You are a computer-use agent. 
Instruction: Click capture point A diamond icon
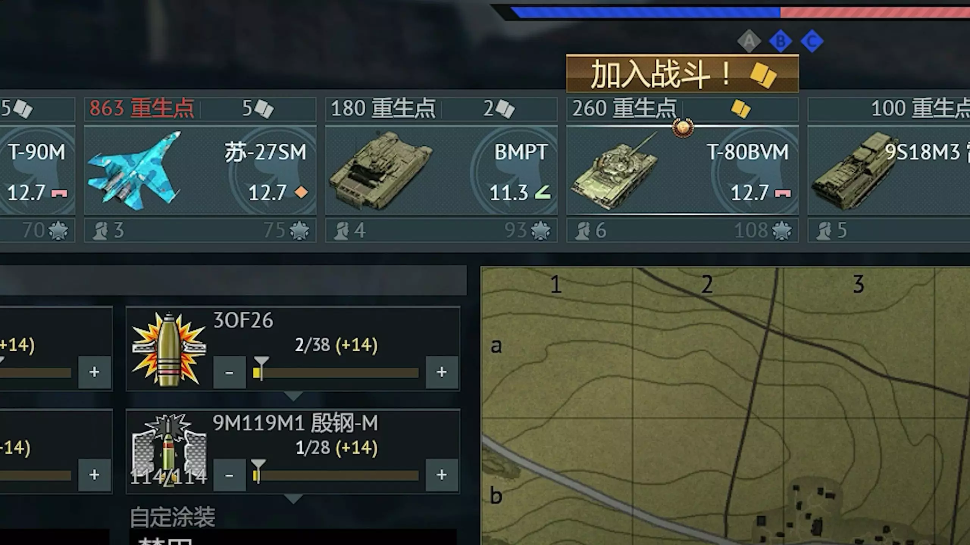(749, 41)
